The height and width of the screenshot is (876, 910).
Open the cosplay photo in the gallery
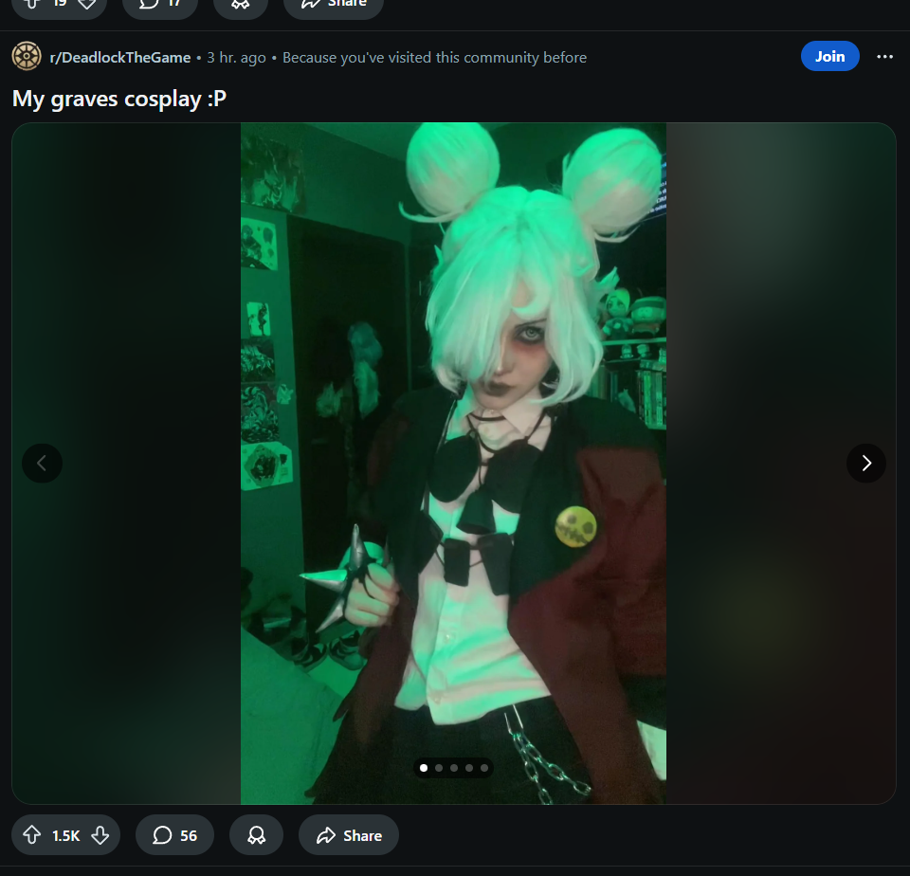point(453,464)
